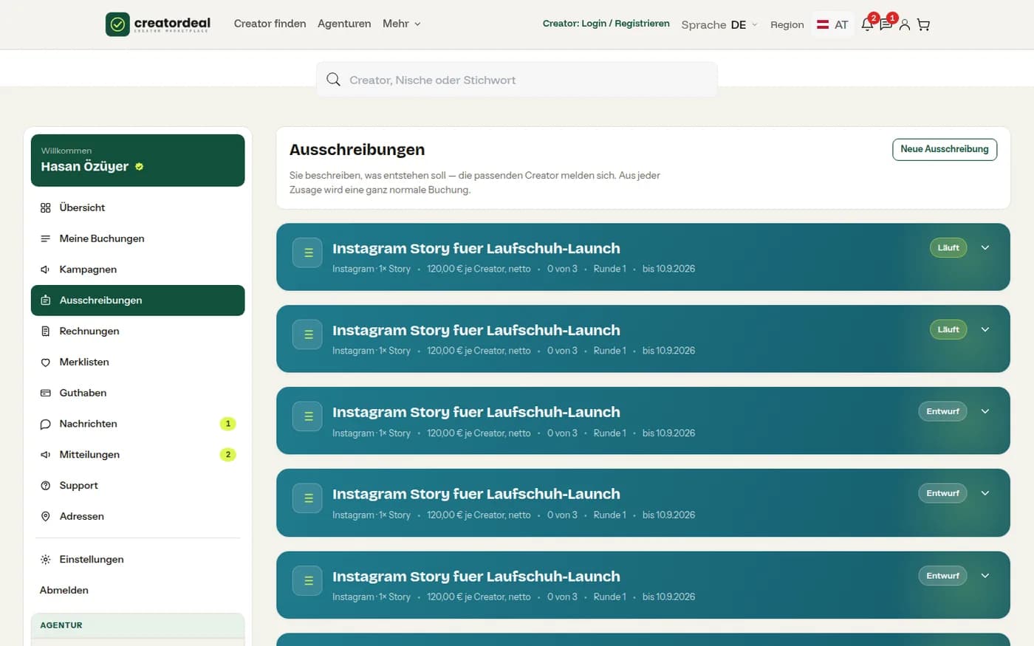Screen dimensions: 1034x646
Task: Click the Guthaben card icon
Action: coord(45,393)
